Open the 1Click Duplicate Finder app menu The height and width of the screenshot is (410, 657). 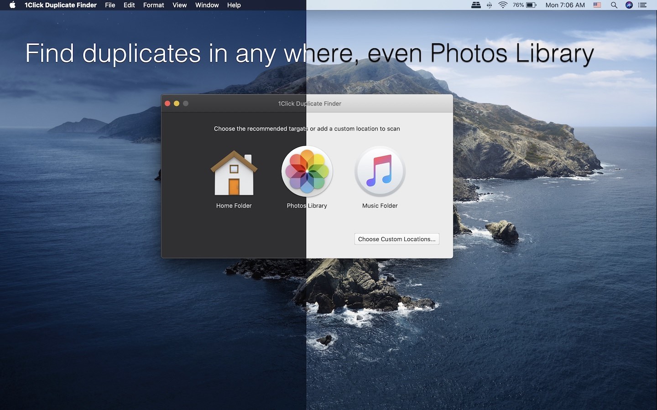61,5
